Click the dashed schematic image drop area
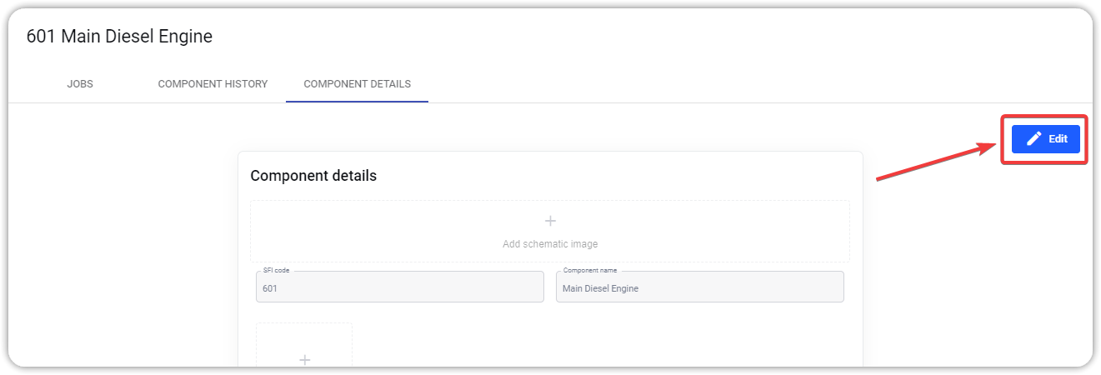Viewport: 1101px width, 375px height. (x=550, y=231)
